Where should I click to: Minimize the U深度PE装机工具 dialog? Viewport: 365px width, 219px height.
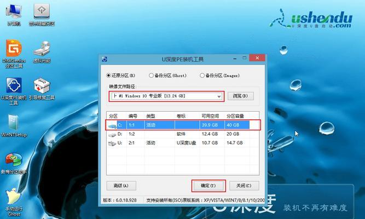coord(235,58)
